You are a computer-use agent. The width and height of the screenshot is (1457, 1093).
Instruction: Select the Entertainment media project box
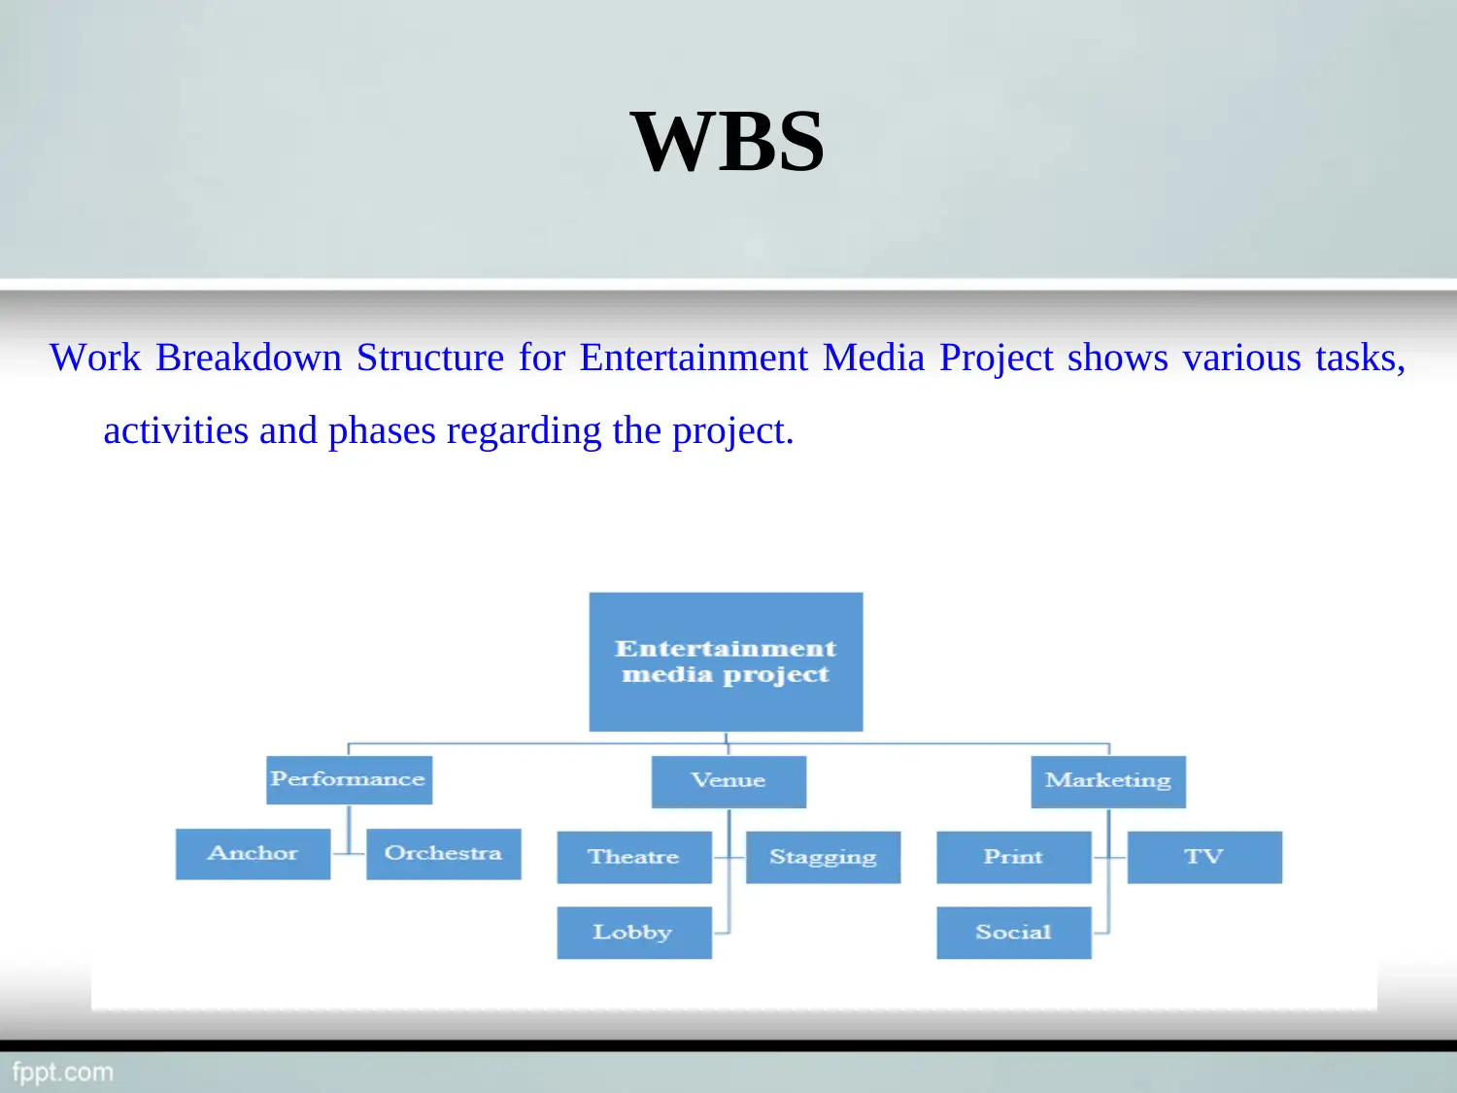[x=726, y=662]
